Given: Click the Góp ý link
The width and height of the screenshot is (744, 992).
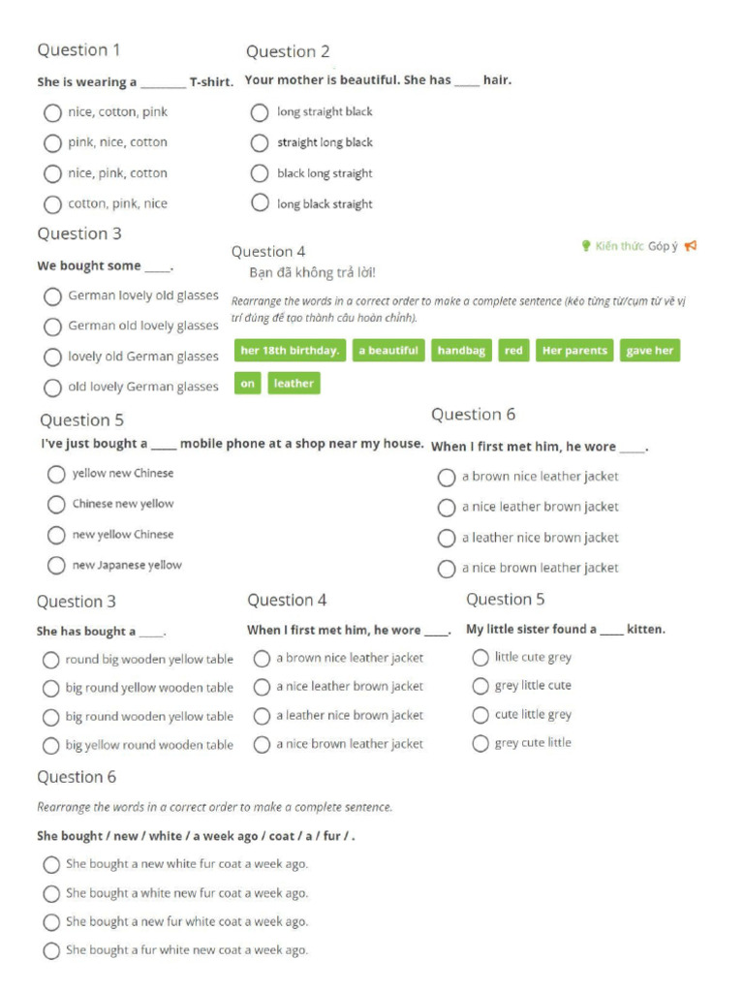Looking at the screenshot, I should (663, 246).
